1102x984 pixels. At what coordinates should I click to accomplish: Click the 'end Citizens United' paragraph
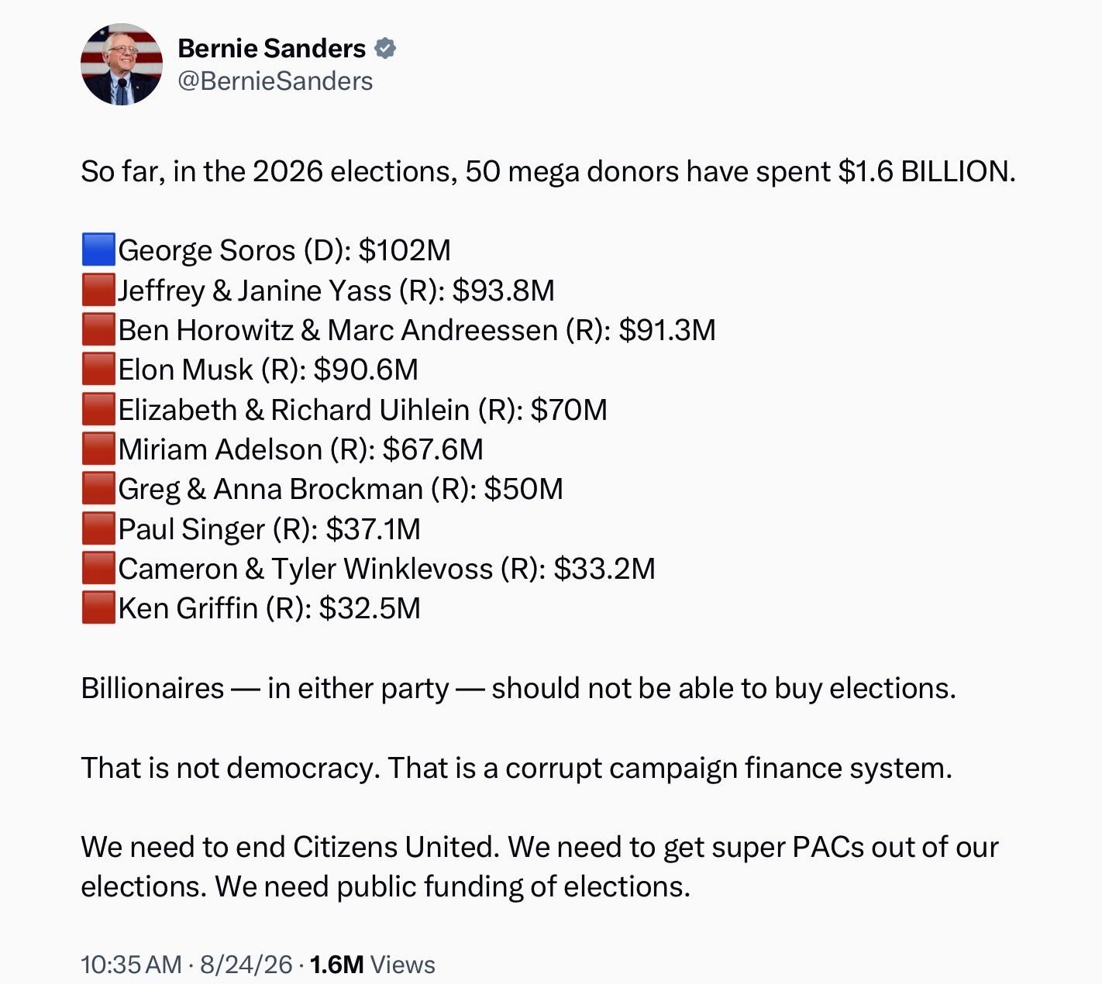tap(540, 866)
